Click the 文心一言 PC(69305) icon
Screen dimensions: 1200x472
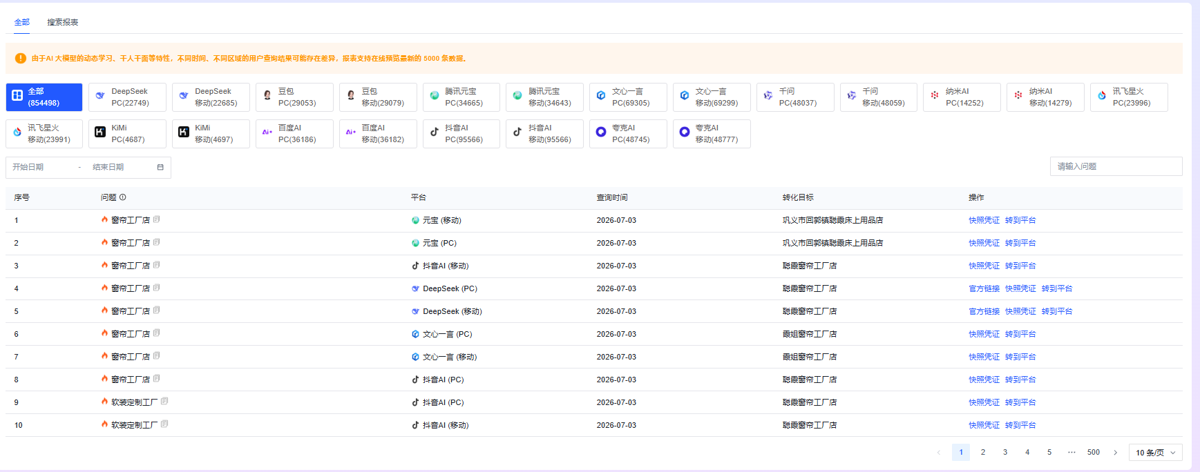pyautogui.click(x=601, y=96)
